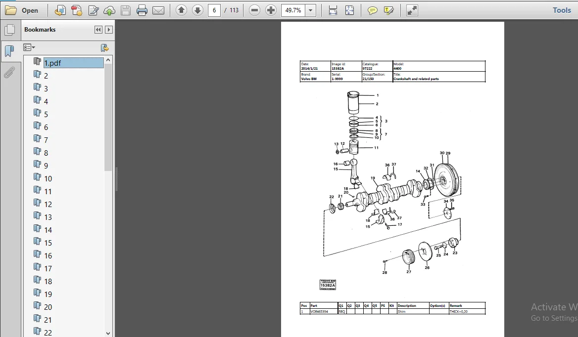Click the title Crankshaft and related parts
Viewport: 578px width, 337px height.
416,79
